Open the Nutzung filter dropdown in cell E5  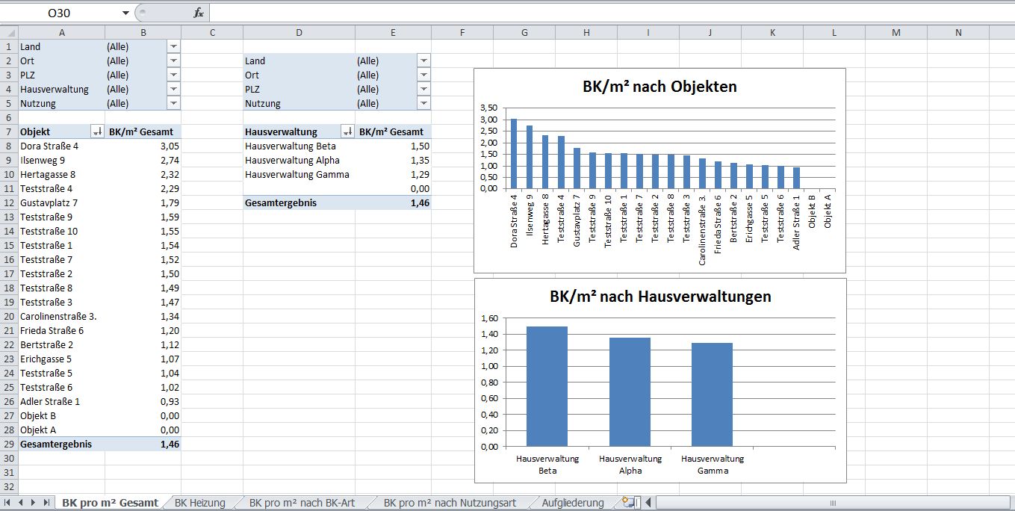(x=423, y=103)
